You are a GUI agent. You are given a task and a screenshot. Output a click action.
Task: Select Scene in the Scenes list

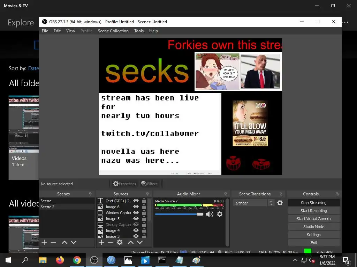(x=67, y=201)
